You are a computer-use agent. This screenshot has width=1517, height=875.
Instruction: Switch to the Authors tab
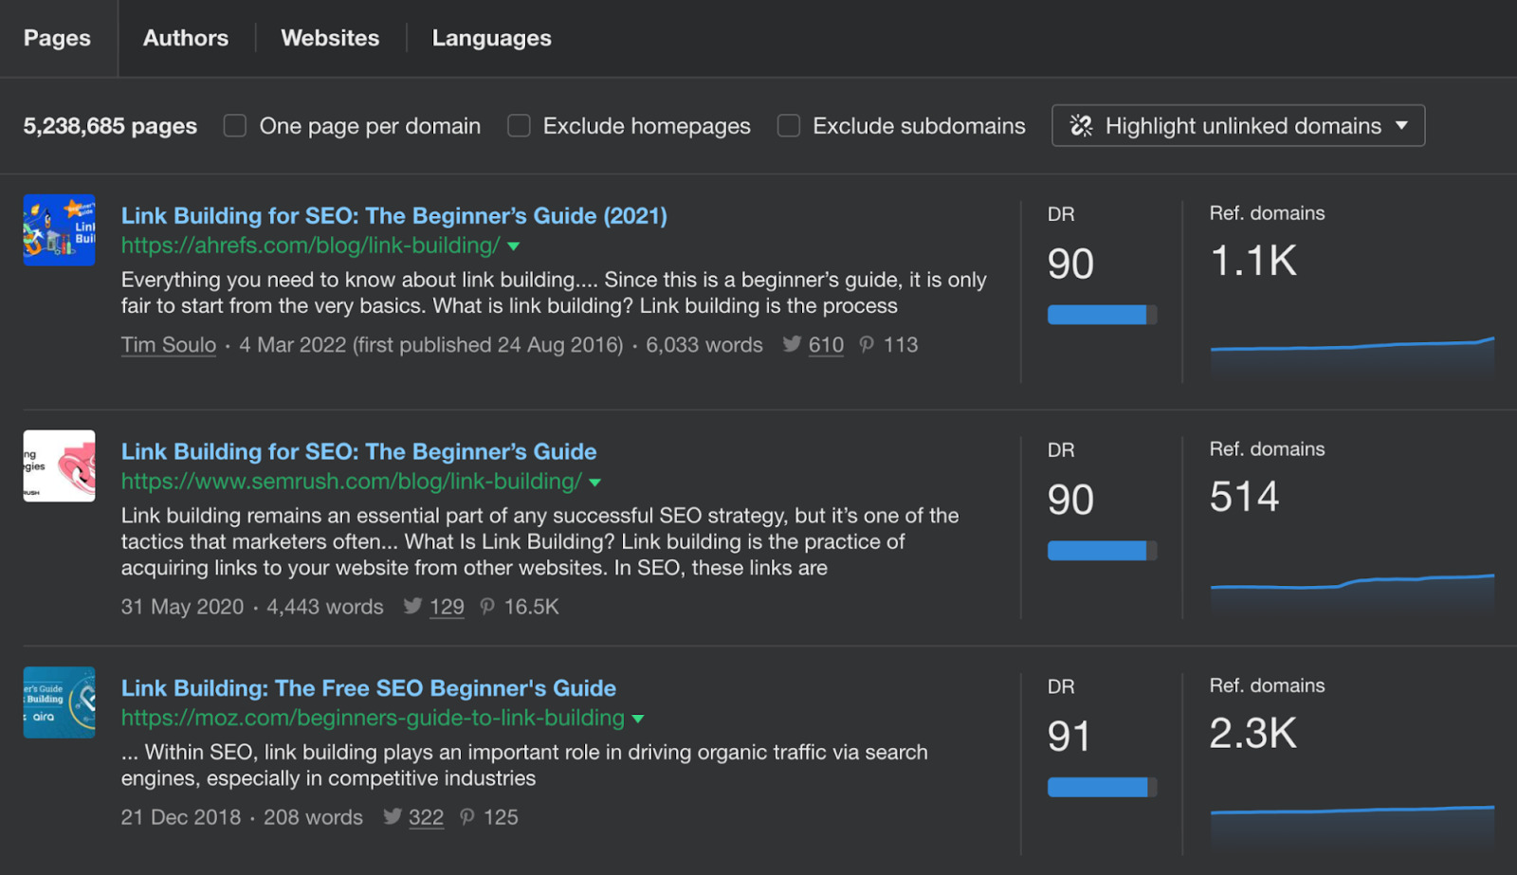click(x=186, y=38)
